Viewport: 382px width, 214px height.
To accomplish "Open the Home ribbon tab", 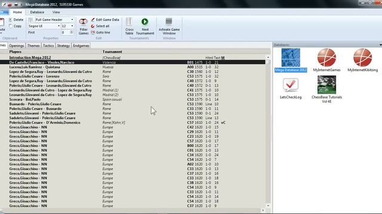I will (x=17, y=12).
